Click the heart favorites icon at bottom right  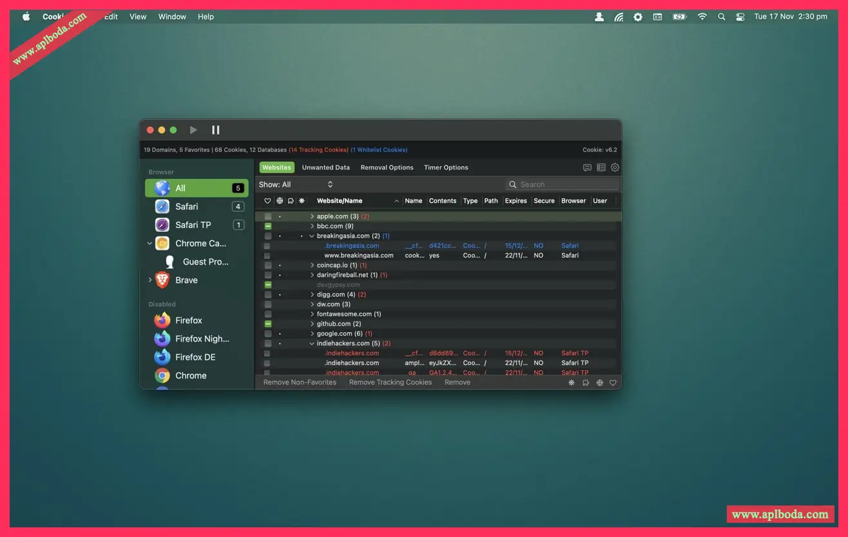[613, 382]
